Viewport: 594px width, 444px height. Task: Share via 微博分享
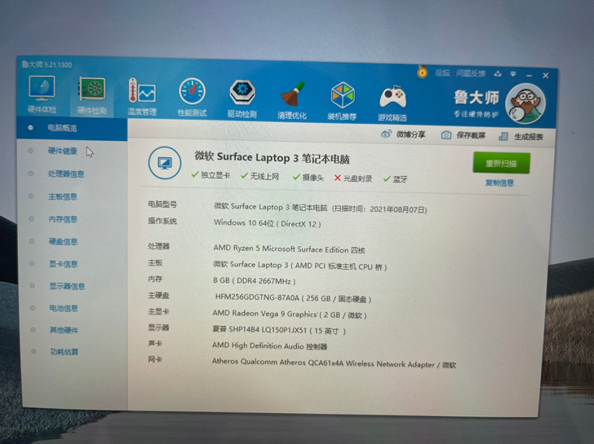click(403, 134)
